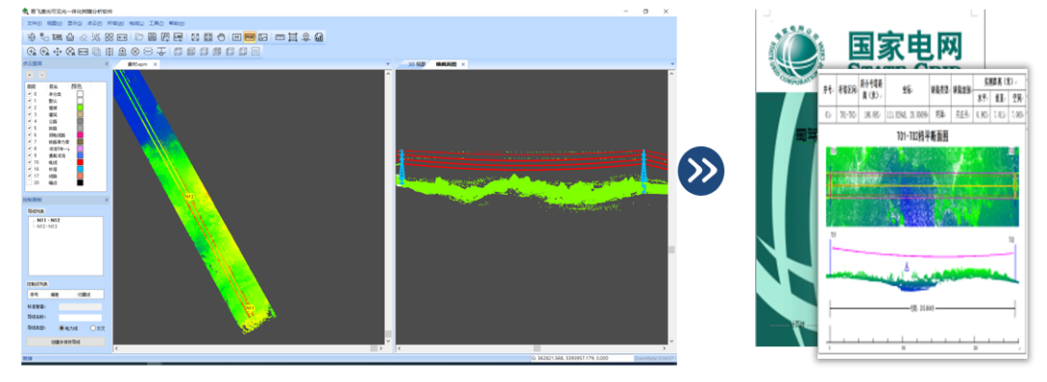Click the eraser tool icon
The height and width of the screenshot is (382, 1047).
pos(83,37)
